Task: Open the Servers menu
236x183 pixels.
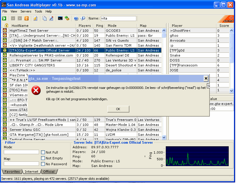Action: pos(26,11)
